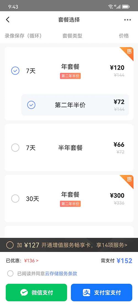
Task: Deselect the 7天 年套餐 radio button
Action: (15, 71)
